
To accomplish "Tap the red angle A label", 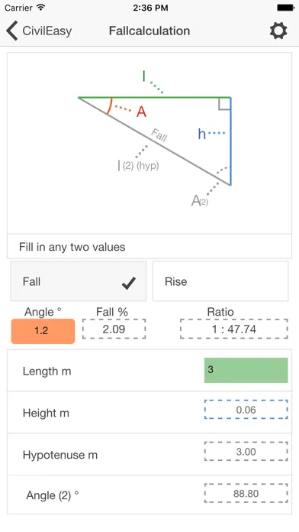I will (142, 112).
